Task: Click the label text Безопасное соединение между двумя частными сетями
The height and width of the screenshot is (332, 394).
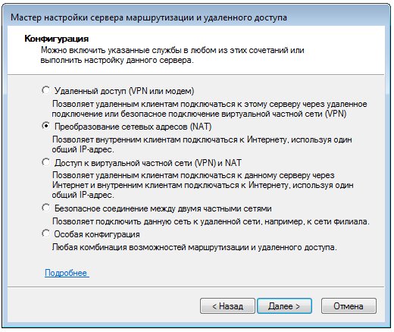Action: 163,208
